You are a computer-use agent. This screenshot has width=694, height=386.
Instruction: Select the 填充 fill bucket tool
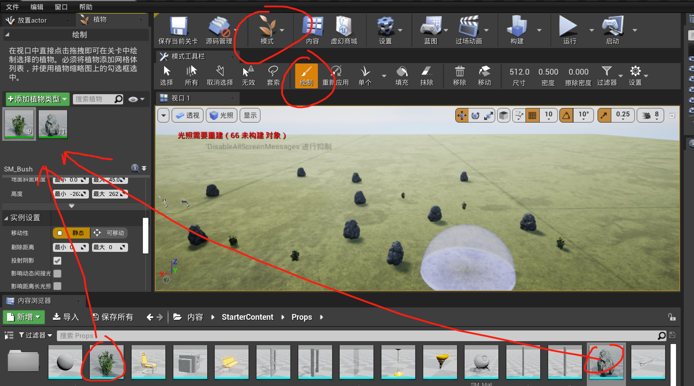coord(401,76)
